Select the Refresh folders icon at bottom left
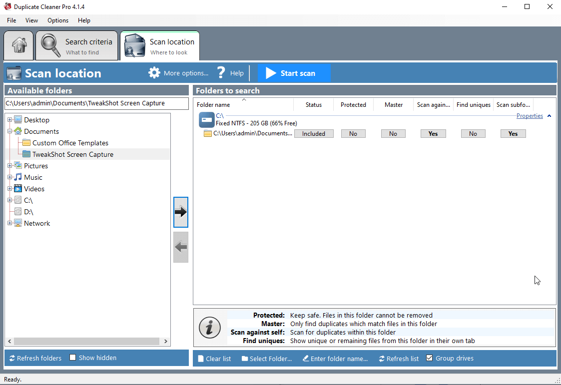The width and height of the screenshot is (561, 385). click(11, 358)
